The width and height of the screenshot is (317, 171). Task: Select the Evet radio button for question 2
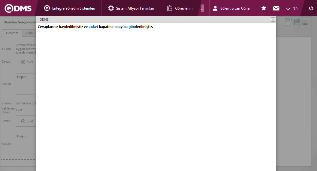23,121
